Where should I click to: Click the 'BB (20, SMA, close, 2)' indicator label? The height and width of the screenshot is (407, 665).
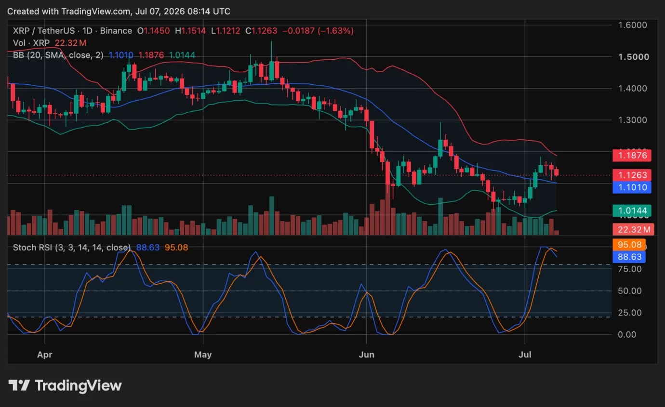click(x=58, y=55)
